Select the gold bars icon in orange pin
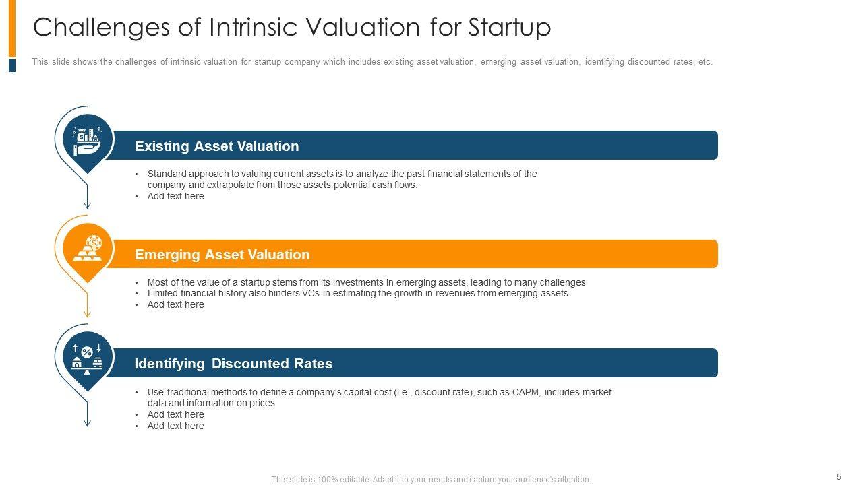Image resolution: width=863 pixels, height=485 pixels. tap(87, 250)
